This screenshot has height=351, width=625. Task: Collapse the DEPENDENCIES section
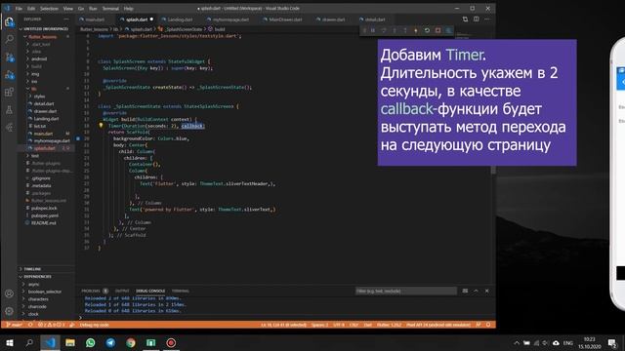coord(37,277)
